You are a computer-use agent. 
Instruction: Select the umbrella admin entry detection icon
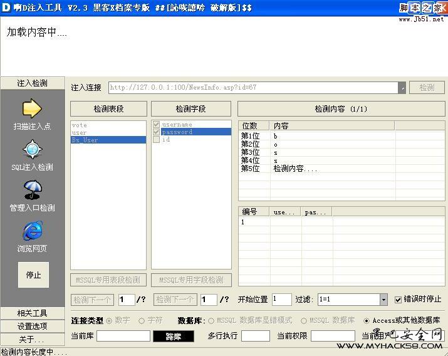point(33,189)
